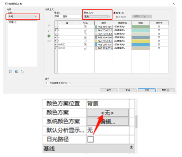This screenshot has width=182, height=157.
Task: Open color PANTONE 61 for row 5
Action: (104, 41)
